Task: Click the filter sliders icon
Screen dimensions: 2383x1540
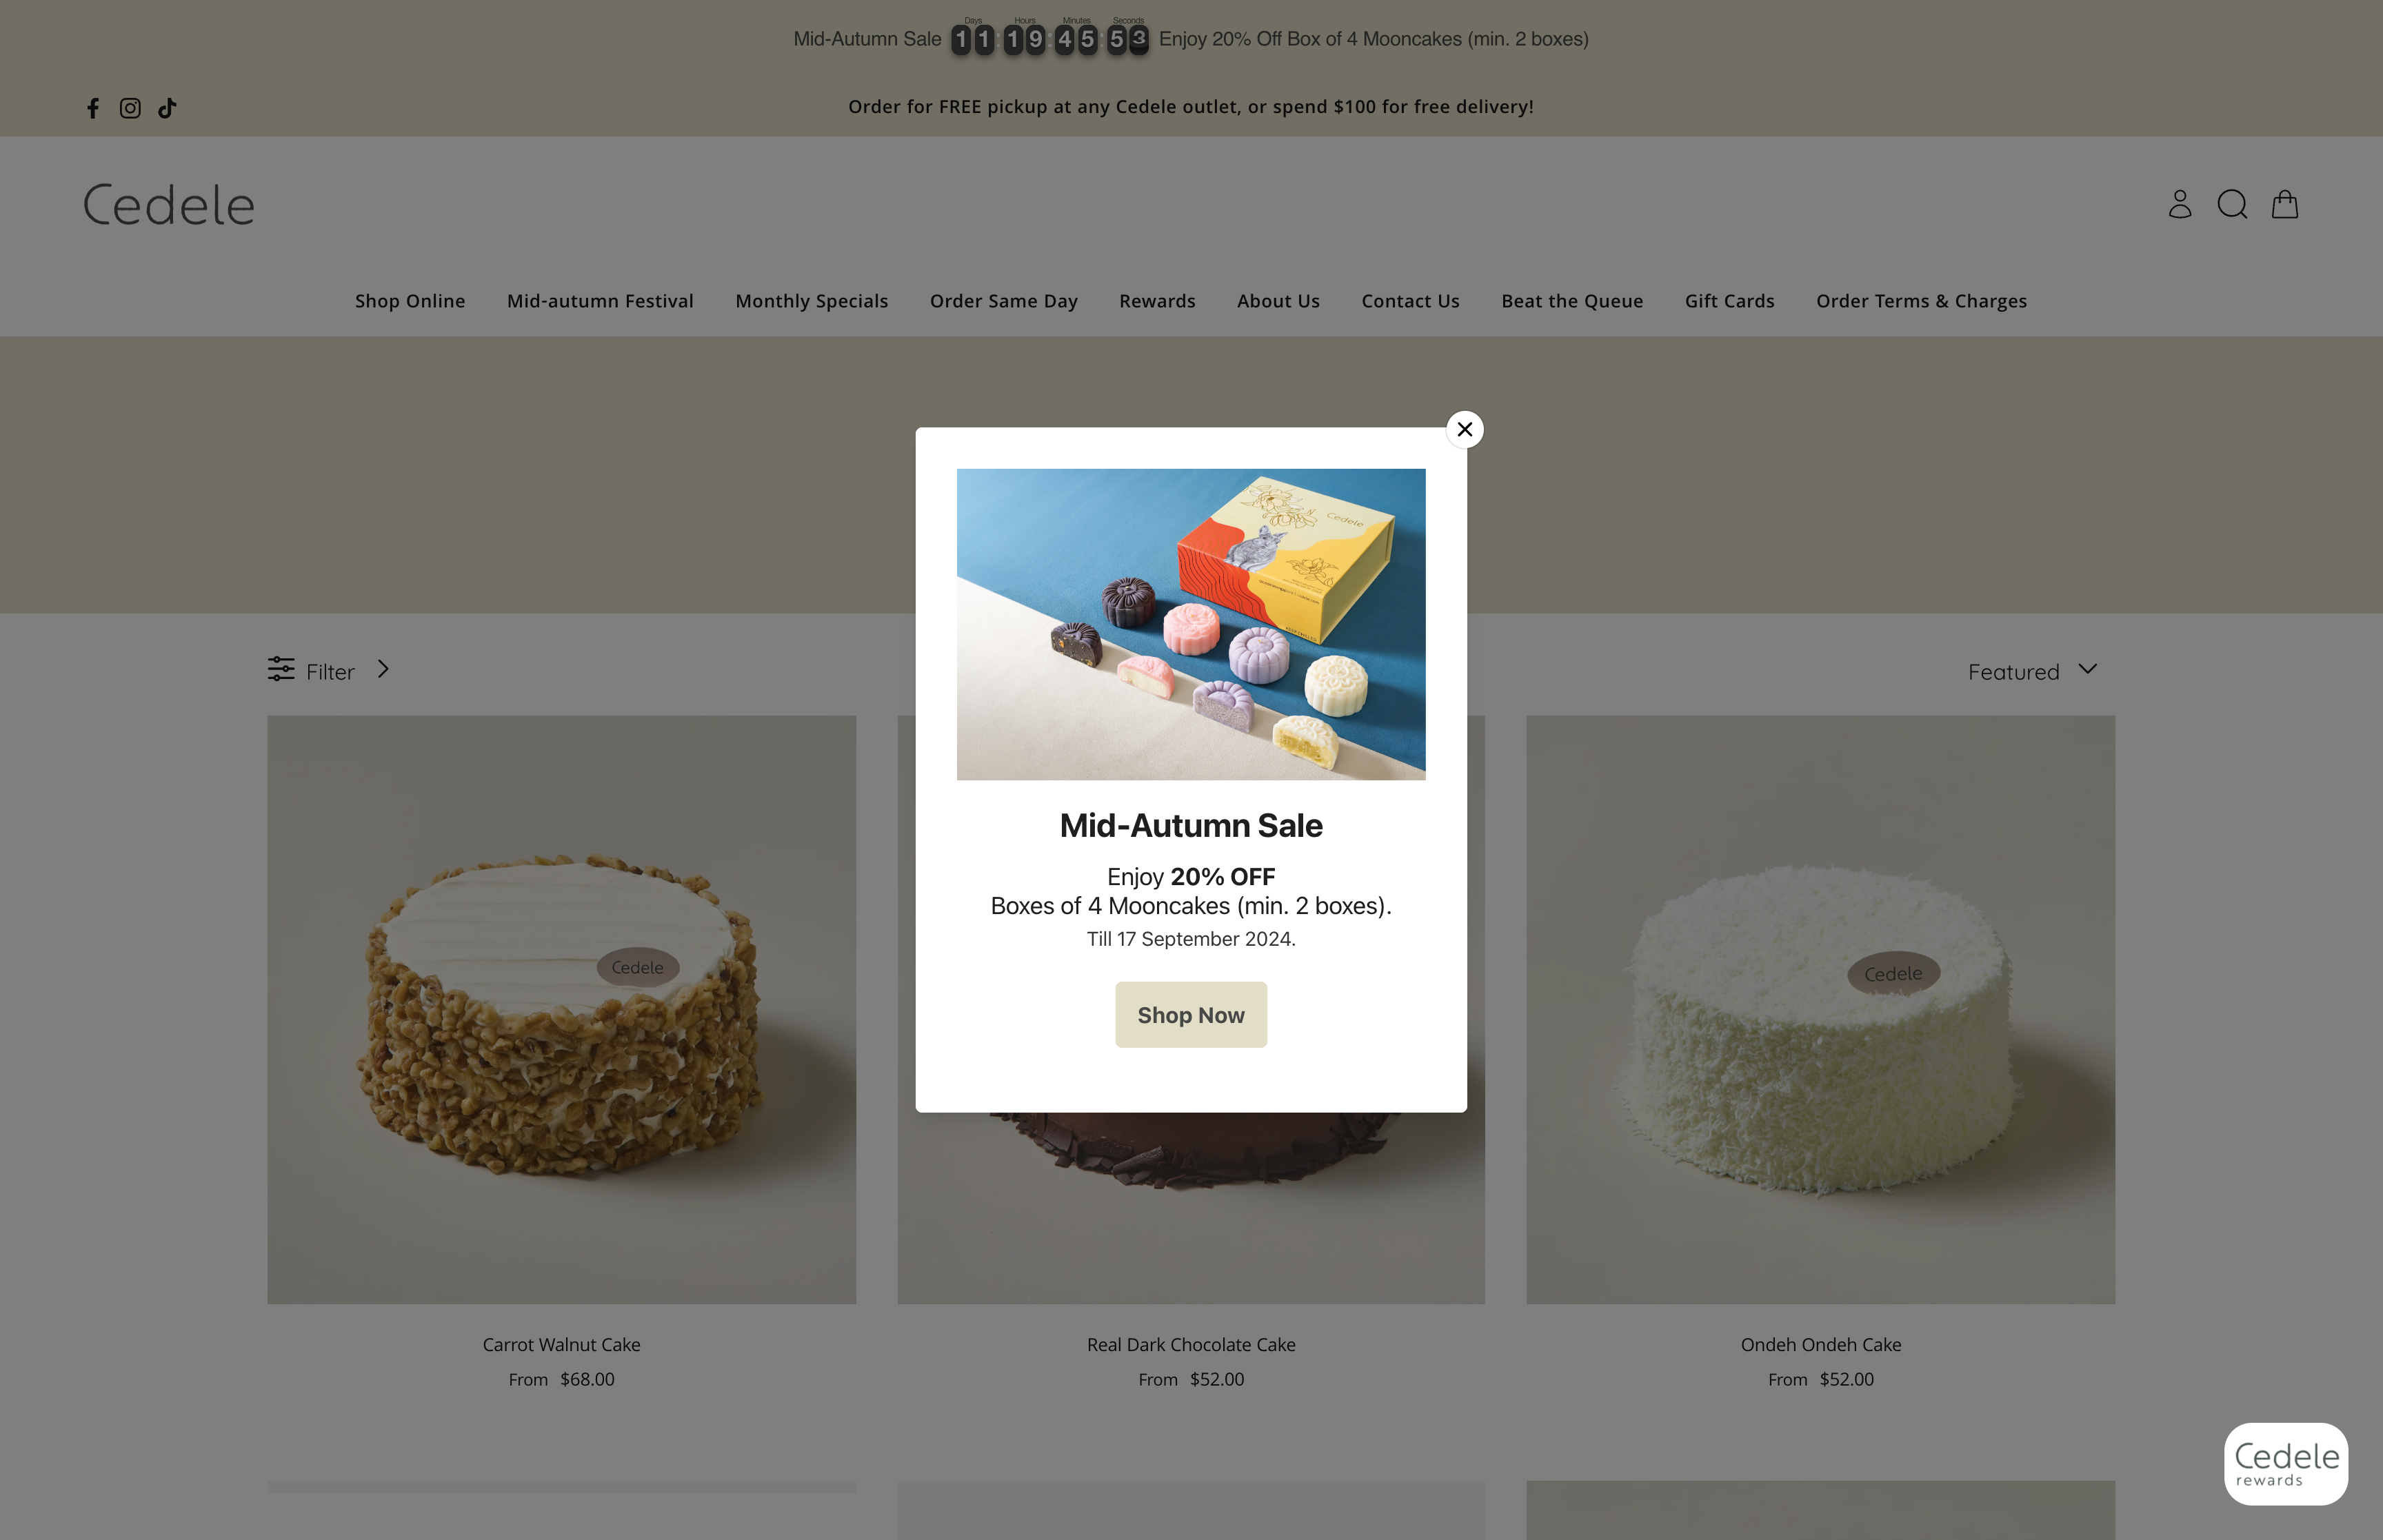Action: click(x=281, y=669)
